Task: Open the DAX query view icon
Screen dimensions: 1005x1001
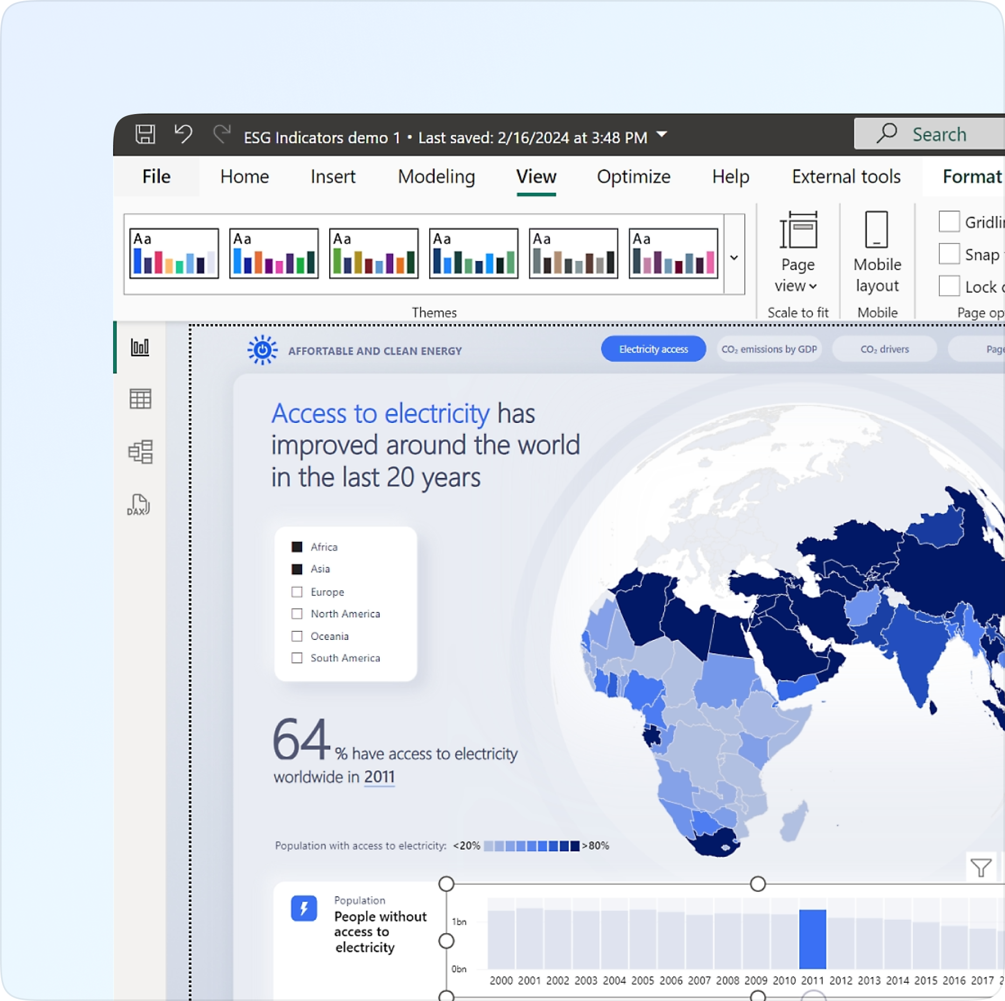Action: click(x=139, y=505)
